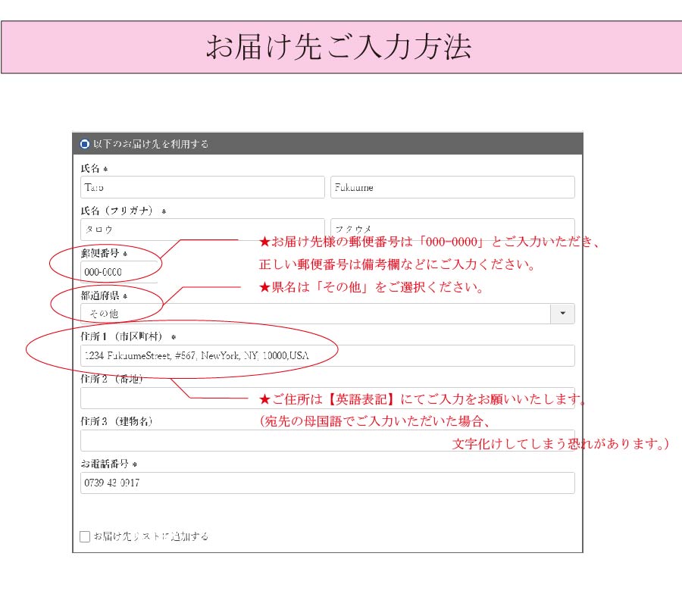Screen dimensions: 682x597
Task: Click the dropdown arrow of 都道府県
Action: click(562, 314)
